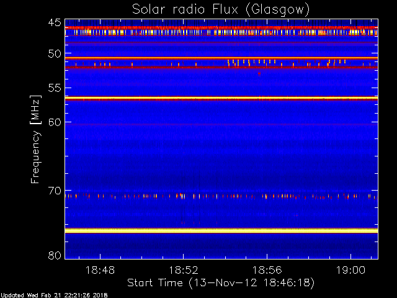Click the '18:56' time tick label
The height and width of the screenshot is (298, 397).
tap(267, 270)
